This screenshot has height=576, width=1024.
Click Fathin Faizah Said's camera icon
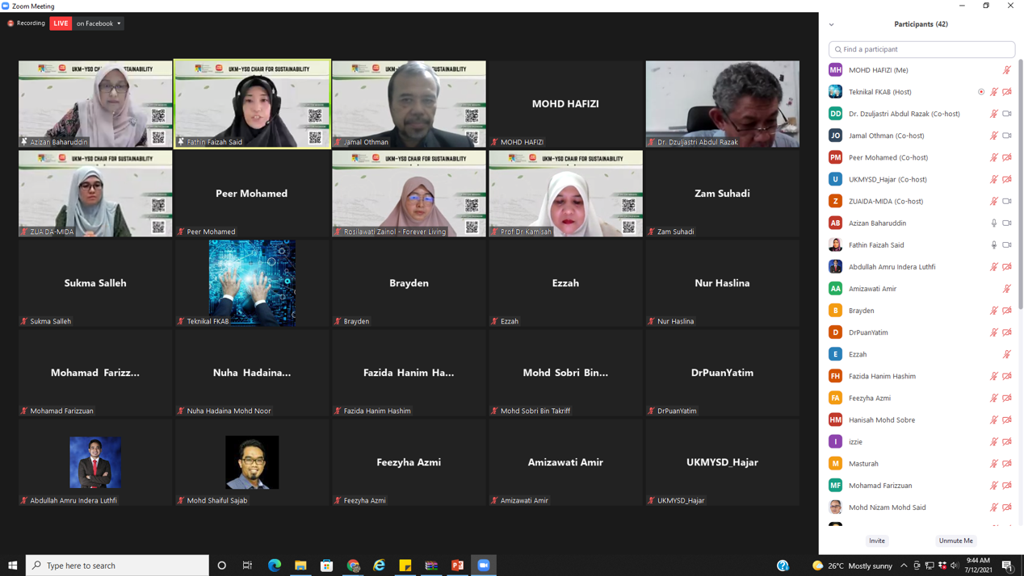pyautogui.click(x=1006, y=245)
